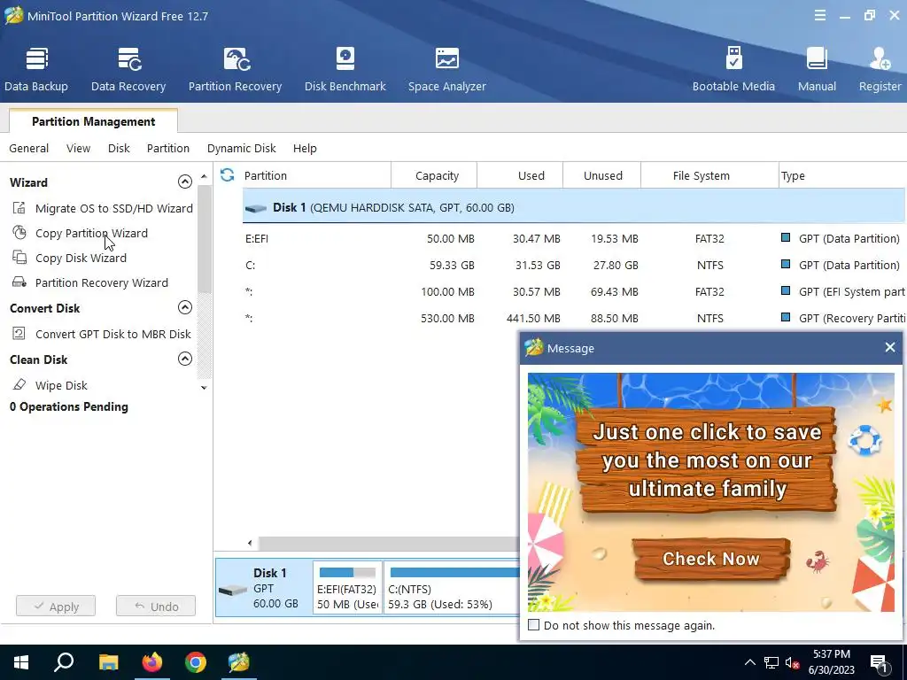Open the hamburger menu in the title bar
This screenshot has width=907, height=680.
pyautogui.click(x=819, y=16)
